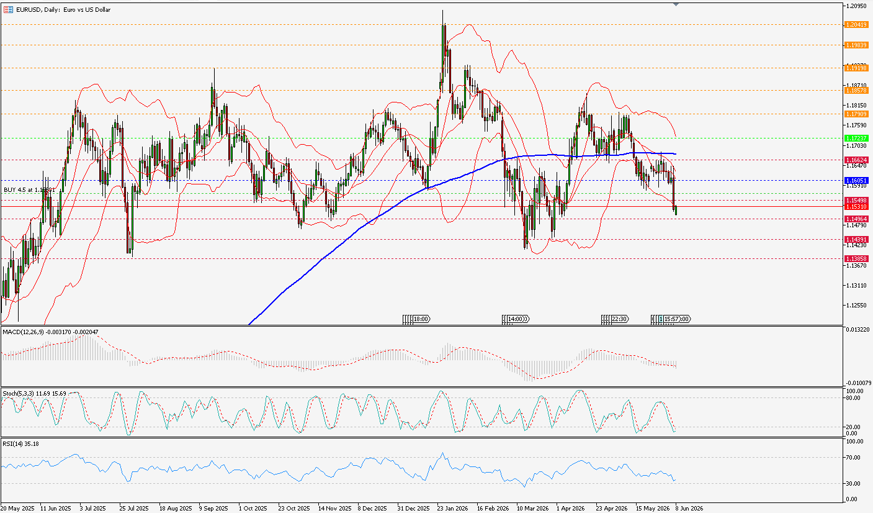Screen dimensions: 873x513
Task: Click the 31 Dec 2025 date label
Action: pos(413,508)
